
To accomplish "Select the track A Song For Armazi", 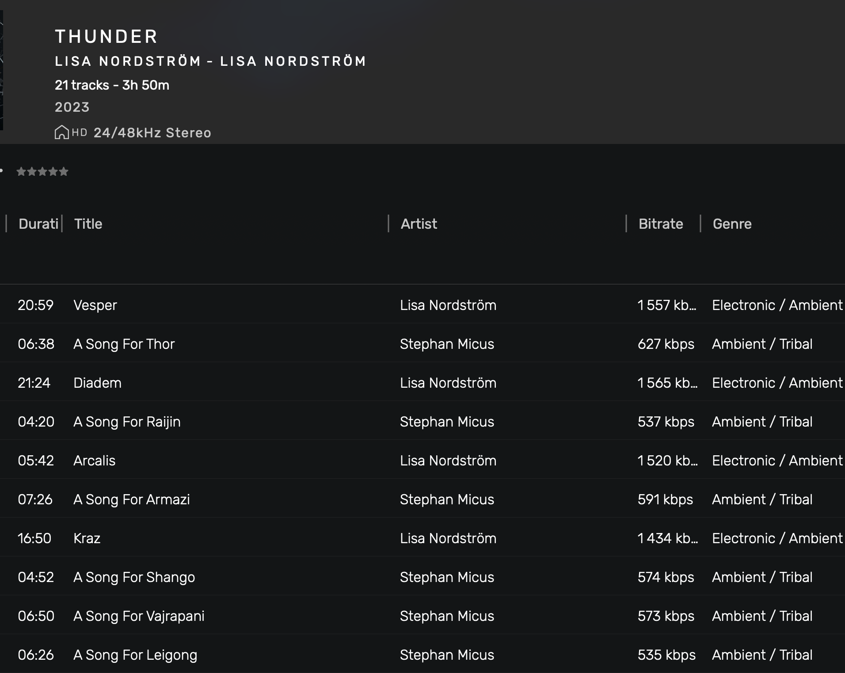I will point(131,499).
